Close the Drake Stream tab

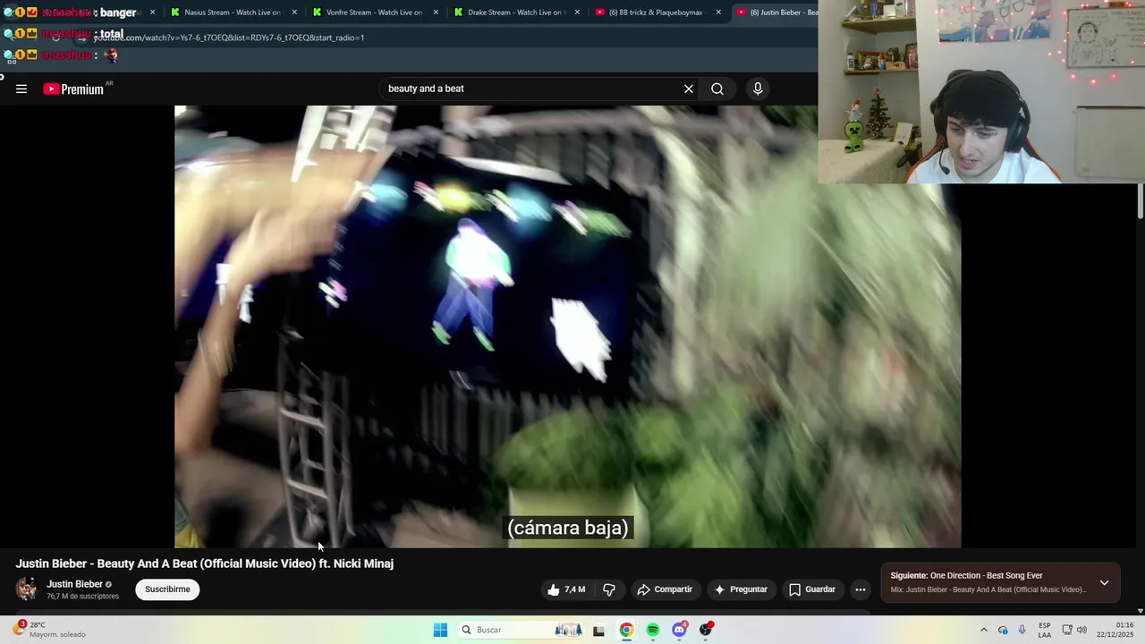[577, 13]
